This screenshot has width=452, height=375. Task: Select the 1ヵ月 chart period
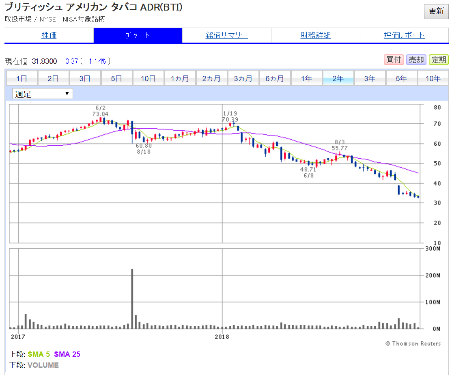click(180, 78)
